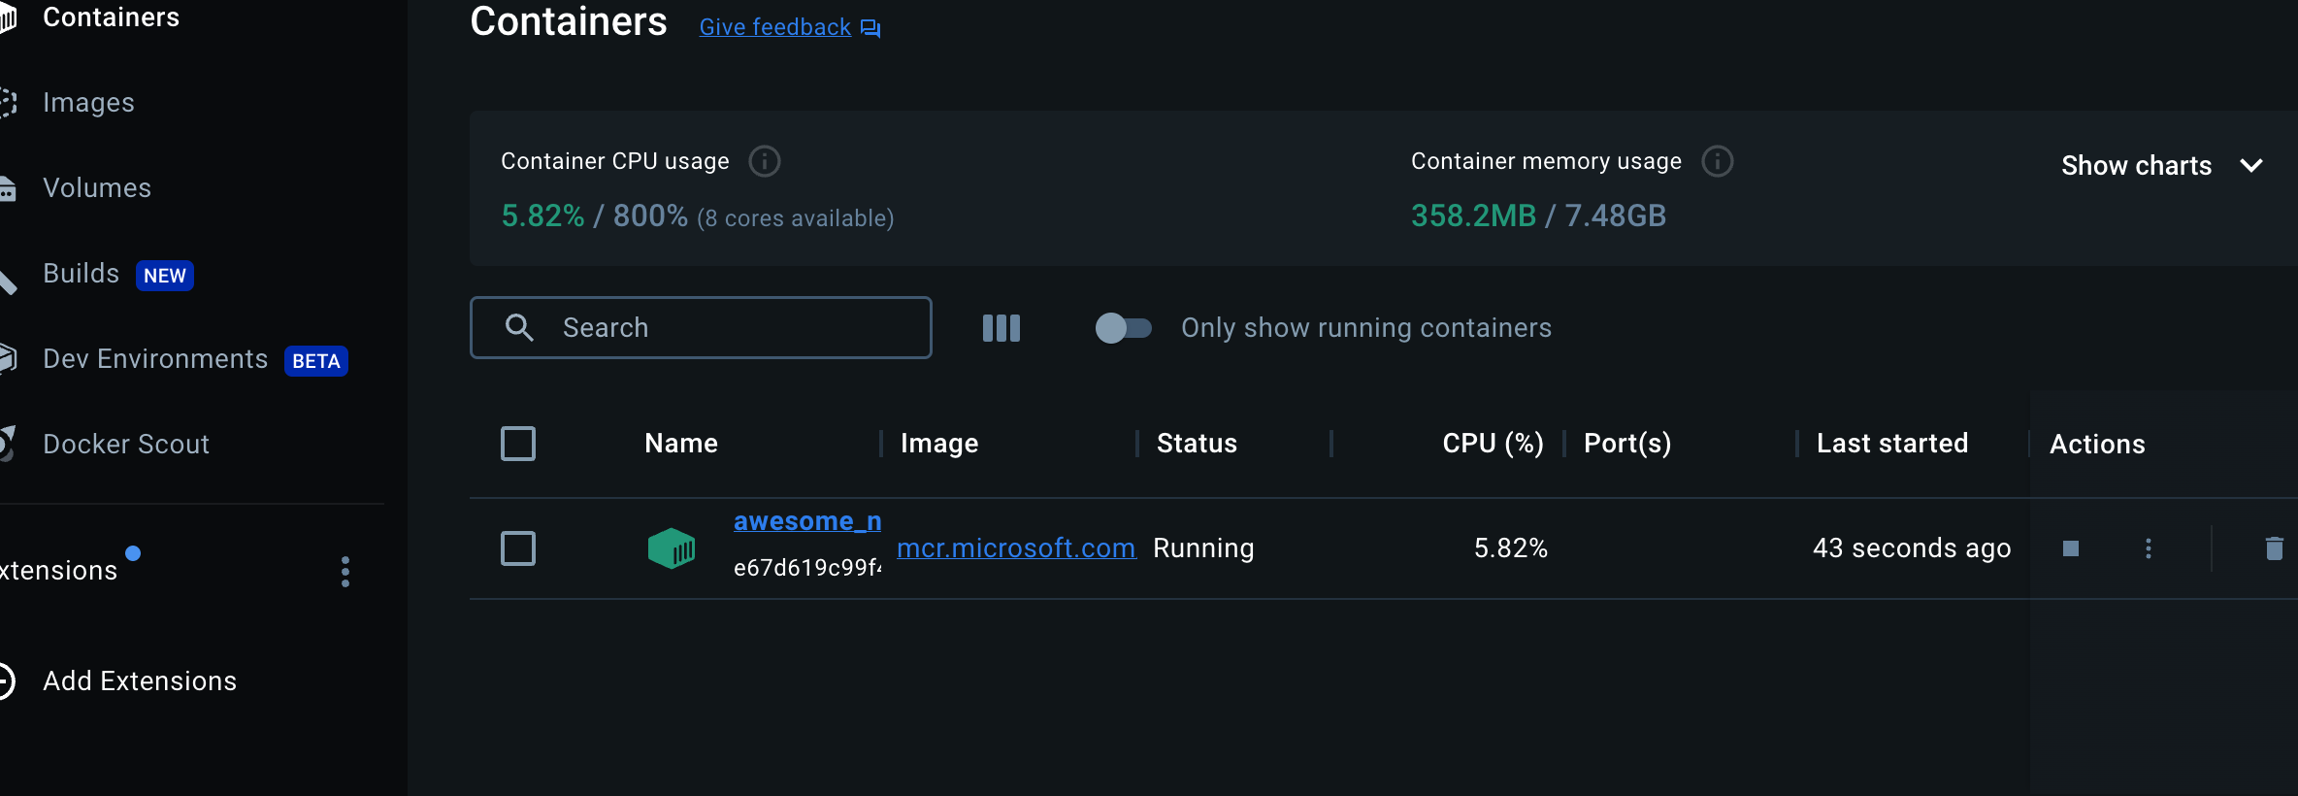Select the awesome container row checkbox
Viewport: 2298px width, 796px height.
coord(517,548)
